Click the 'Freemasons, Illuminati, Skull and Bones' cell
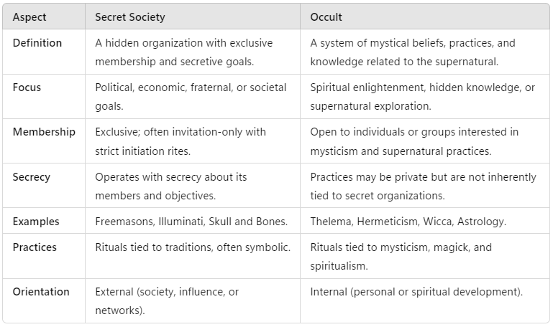This screenshot has height=327, width=553. [193, 221]
